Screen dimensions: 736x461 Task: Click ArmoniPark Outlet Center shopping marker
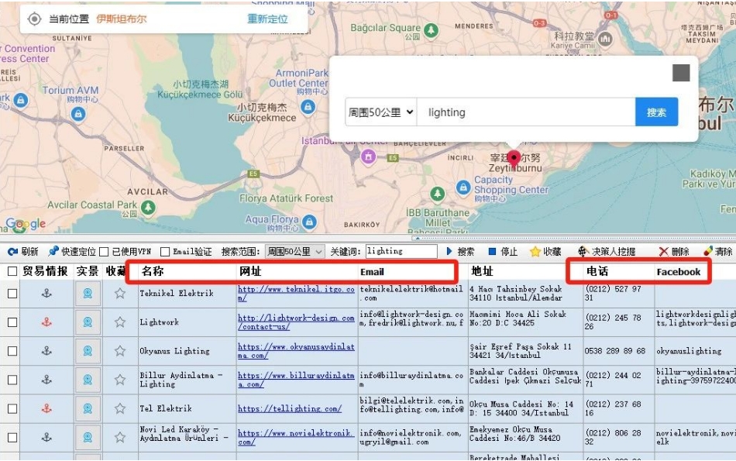click(x=308, y=107)
